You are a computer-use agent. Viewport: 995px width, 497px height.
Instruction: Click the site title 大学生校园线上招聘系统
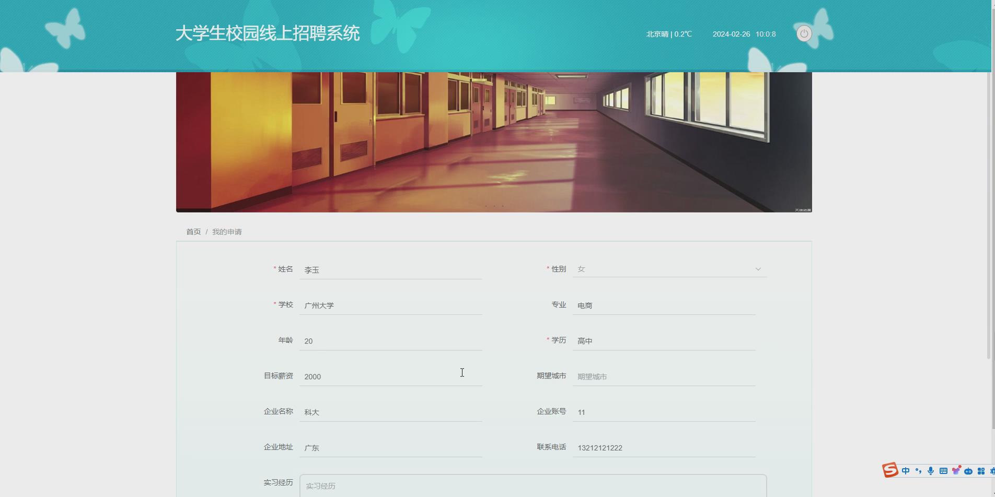click(x=268, y=32)
